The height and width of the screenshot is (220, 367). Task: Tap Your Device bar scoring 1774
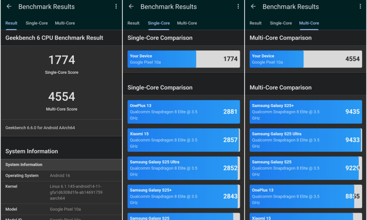183,59
